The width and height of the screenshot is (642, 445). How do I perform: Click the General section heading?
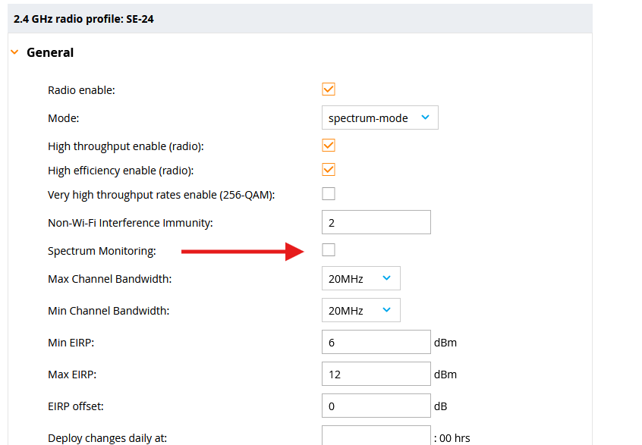tap(50, 53)
